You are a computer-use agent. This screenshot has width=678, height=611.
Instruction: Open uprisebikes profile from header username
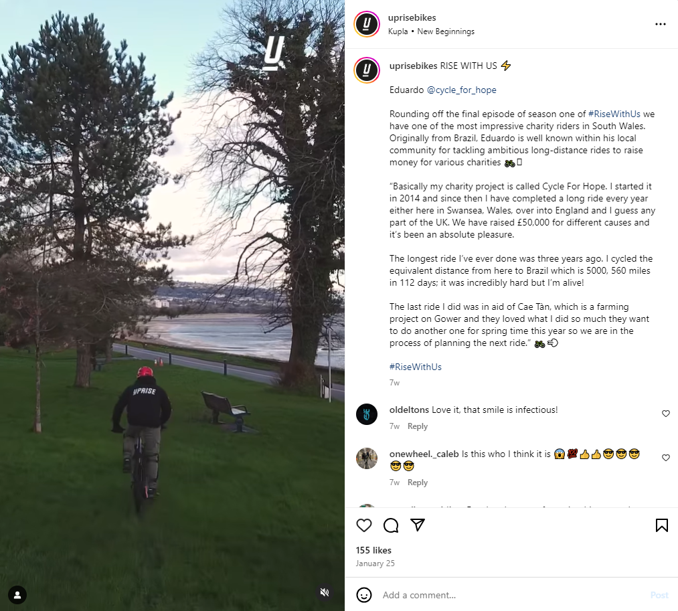[x=412, y=17]
